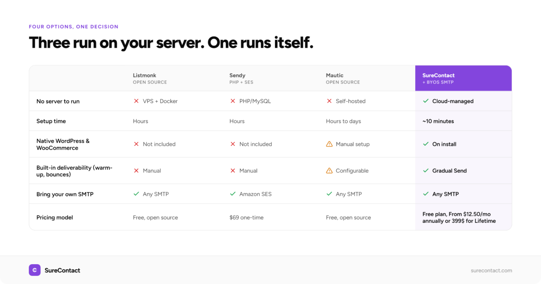Click the 'Three run on your server' headline
The height and width of the screenshot is (284, 541).
pyautogui.click(x=171, y=43)
